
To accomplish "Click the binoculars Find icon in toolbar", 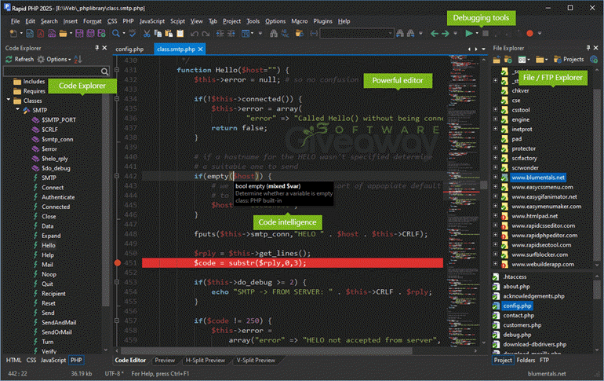I will (x=274, y=34).
